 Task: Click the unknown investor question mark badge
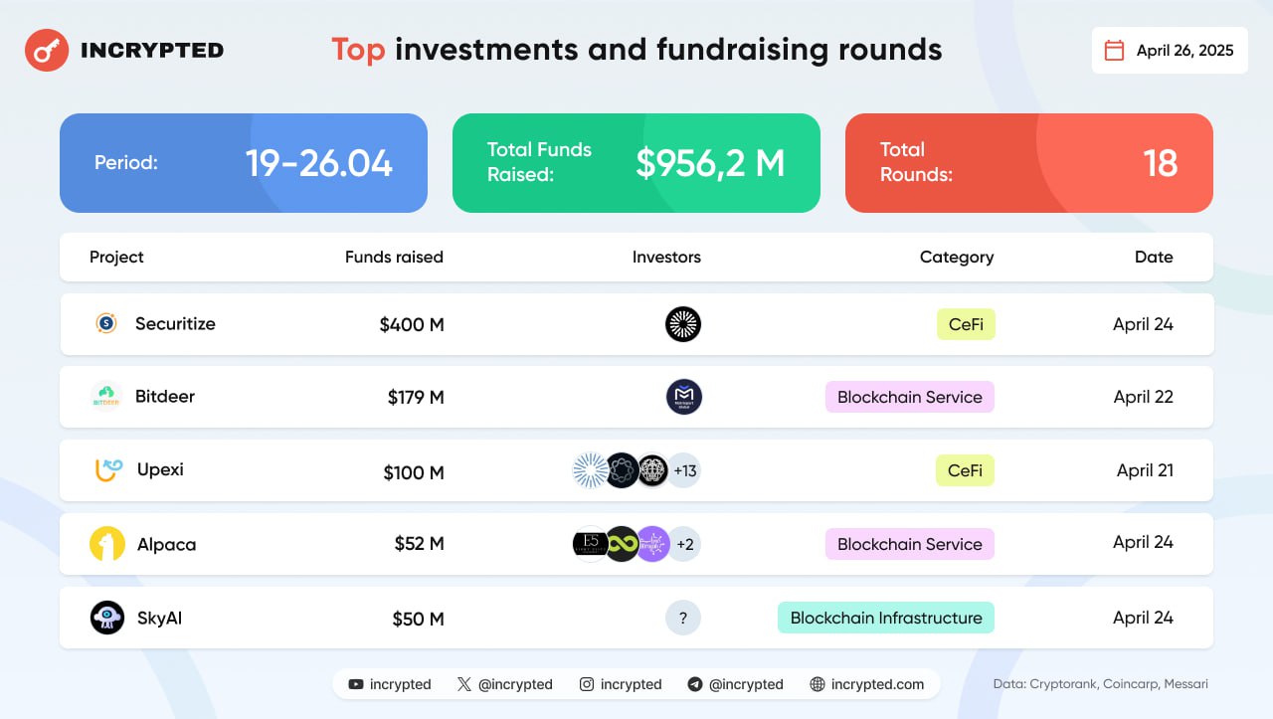click(683, 618)
